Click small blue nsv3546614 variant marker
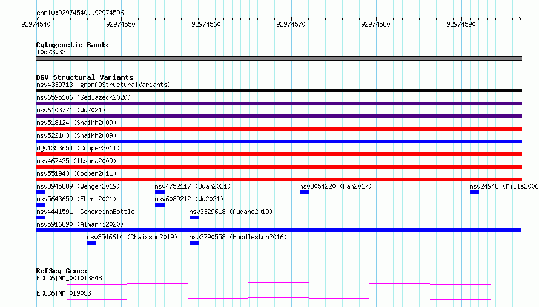 point(91,243)
